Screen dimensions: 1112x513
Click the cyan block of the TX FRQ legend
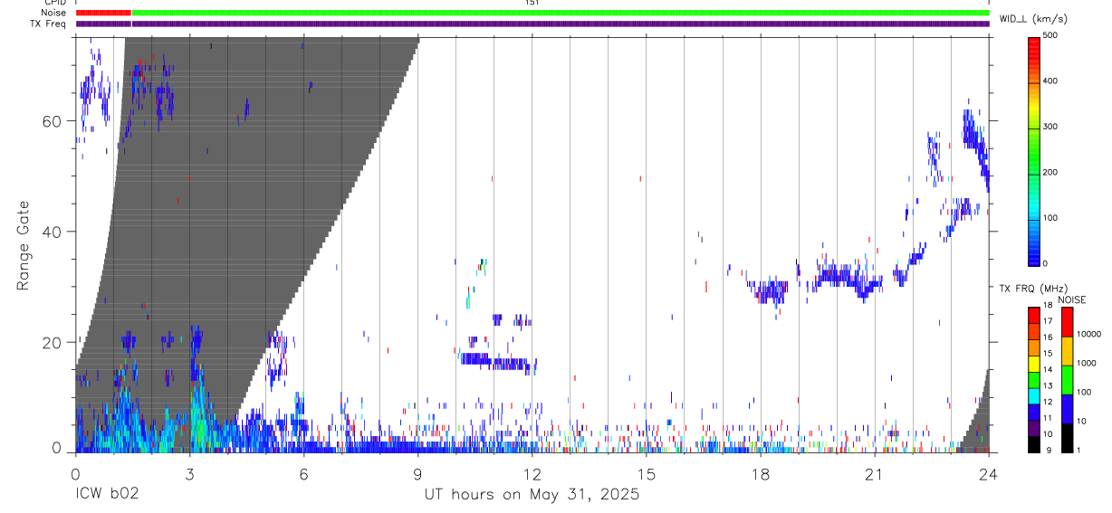[x=1033, y=395]
